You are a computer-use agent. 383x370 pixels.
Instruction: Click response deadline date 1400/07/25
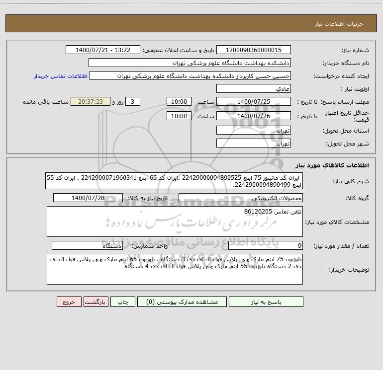click(254, 101)
